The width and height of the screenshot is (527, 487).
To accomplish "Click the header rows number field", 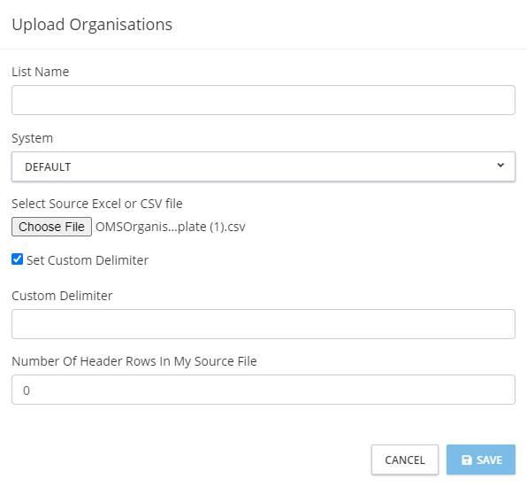I will click(x=263, y=390).
